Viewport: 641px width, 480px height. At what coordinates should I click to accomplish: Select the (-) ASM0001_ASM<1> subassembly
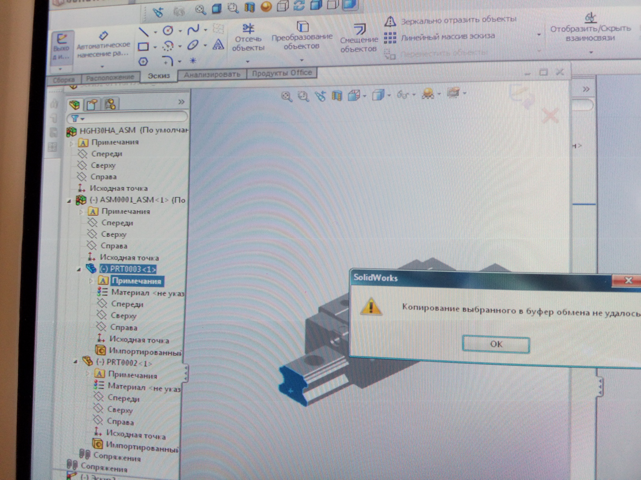coord(131,200)
